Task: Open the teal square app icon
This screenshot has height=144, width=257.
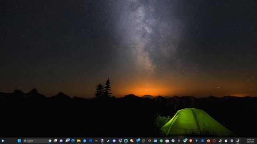Action: [x=126, y=141]
